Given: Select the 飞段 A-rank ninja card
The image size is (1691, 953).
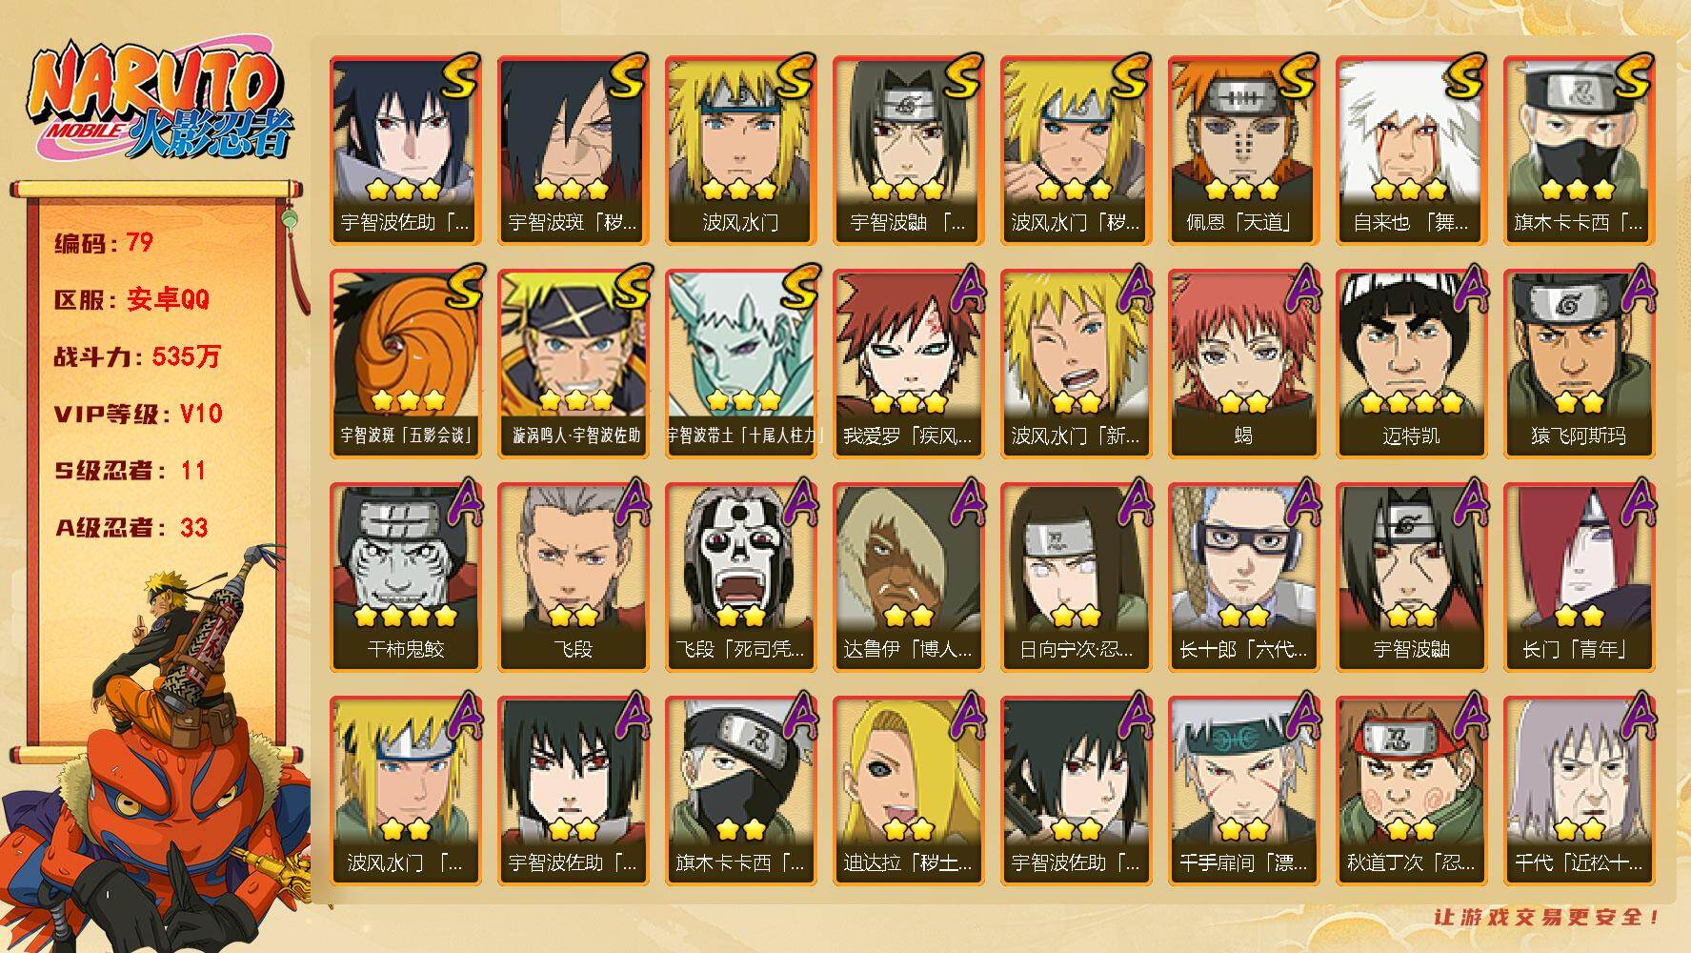Looking at the screenshot, I should (x=572, y=578).
